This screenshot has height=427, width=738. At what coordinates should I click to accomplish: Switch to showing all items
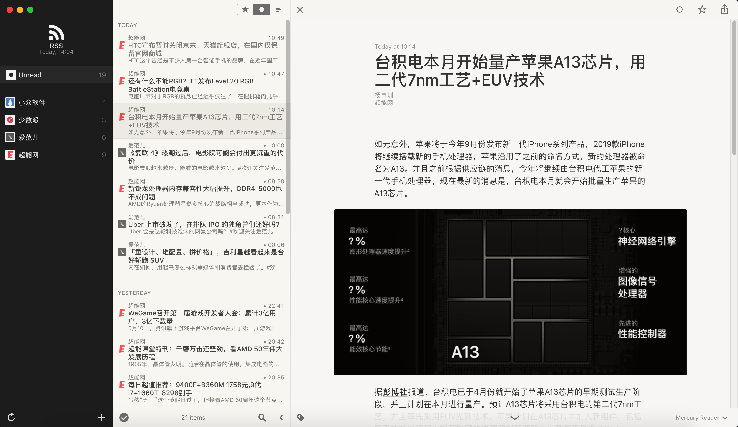coord(278,9)
